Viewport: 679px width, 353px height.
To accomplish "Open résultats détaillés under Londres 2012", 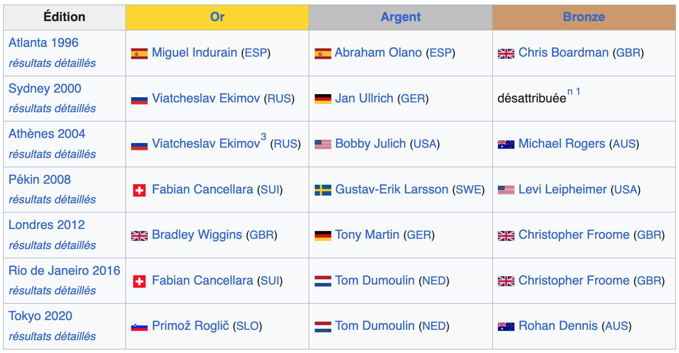I will (52, 245).
